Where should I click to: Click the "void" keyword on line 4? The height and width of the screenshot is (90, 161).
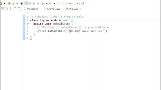(48, 24)
